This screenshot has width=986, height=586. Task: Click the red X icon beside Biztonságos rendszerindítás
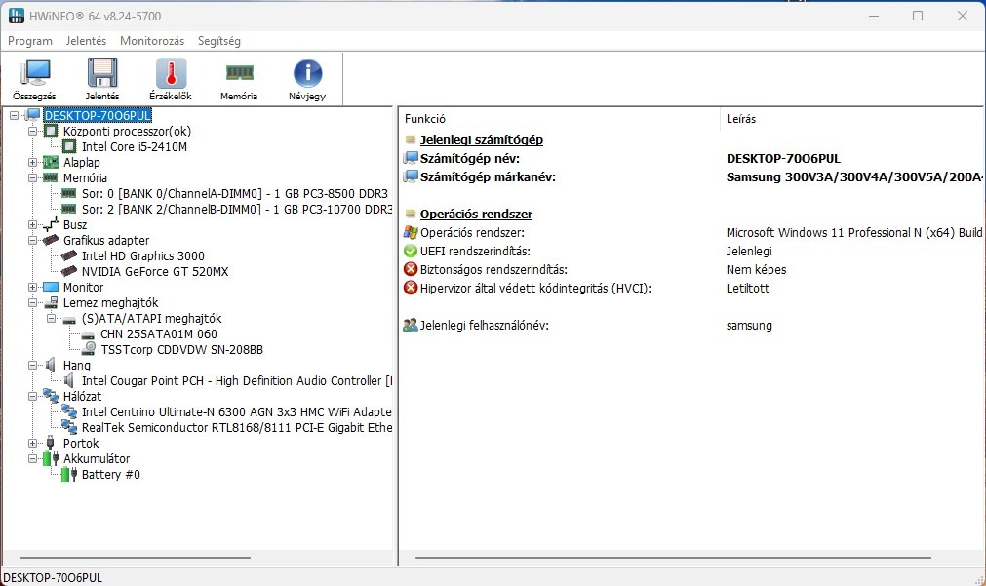coord(411,269)
